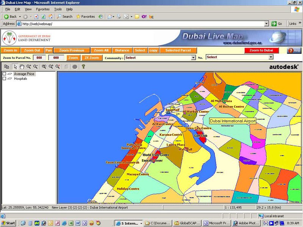Click the second parcel number input field
The height and width of the screenshot is (227, 303).
(x=56, y=58)
